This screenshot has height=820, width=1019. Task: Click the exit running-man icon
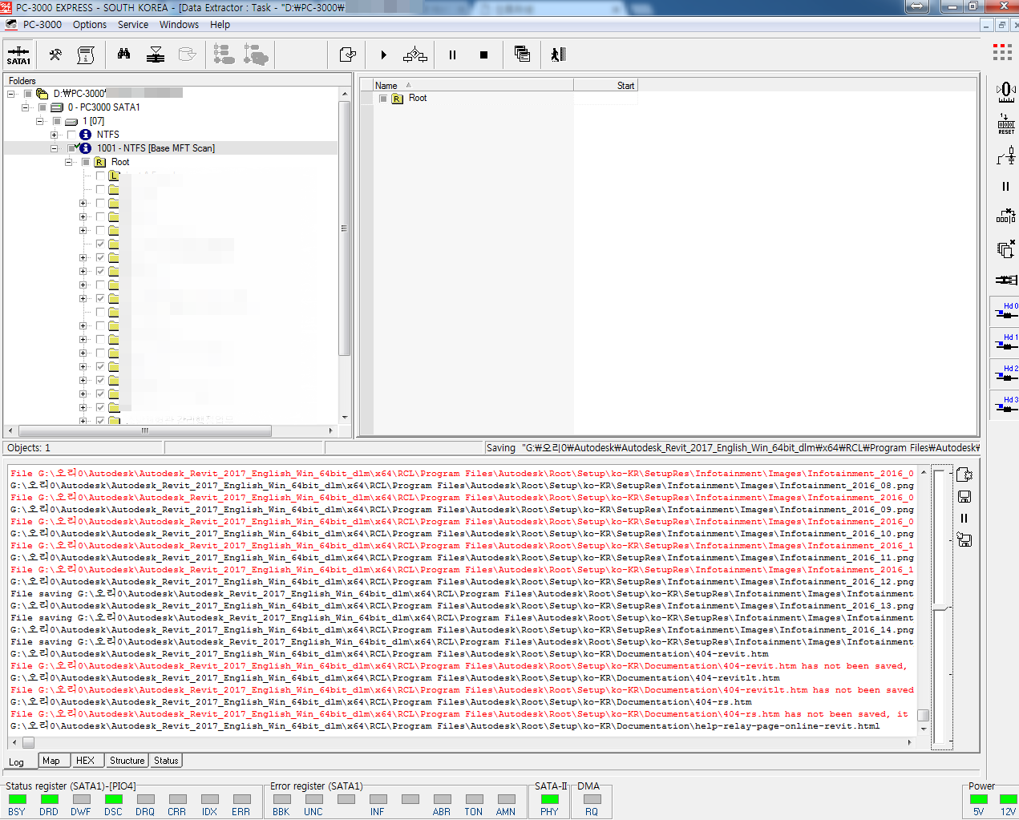tap(558, 55)
